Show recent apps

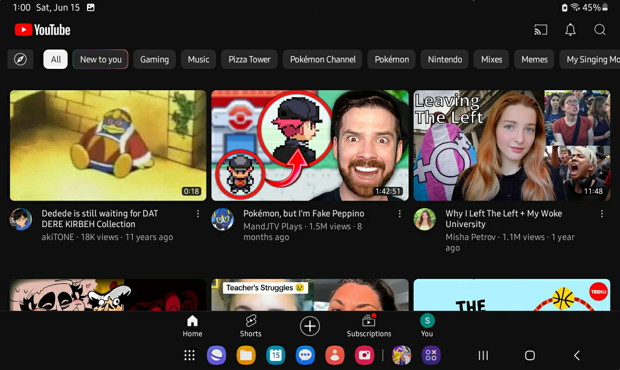(483, 355)
